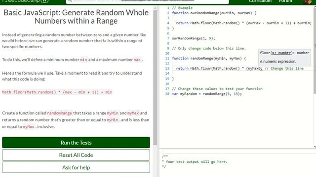Click the 'min' inline code after 'minimum number'

point(83,59)
